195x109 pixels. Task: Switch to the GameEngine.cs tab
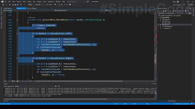coord(8,8)
